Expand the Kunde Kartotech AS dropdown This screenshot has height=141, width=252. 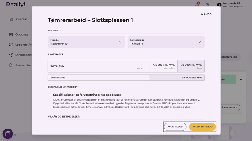pyautogui.click(x=86, y=42)
